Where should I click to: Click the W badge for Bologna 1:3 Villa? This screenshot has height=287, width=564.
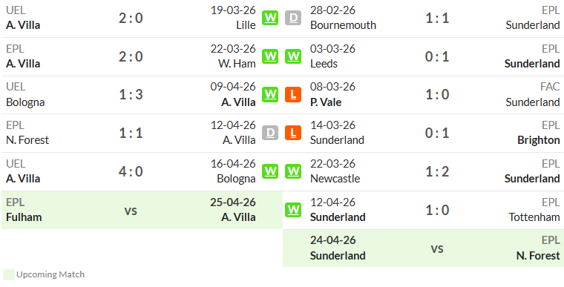270,95
